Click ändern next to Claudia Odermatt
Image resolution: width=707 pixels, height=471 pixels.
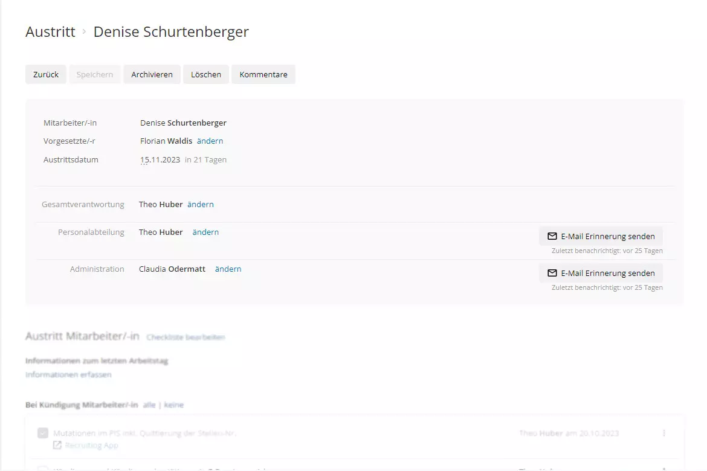(x=228, y=269)
